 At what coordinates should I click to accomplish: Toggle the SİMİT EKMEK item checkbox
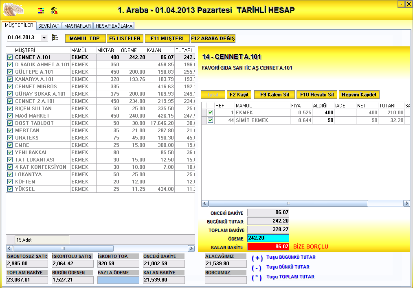pyautogui.click(x=210, y=120)
